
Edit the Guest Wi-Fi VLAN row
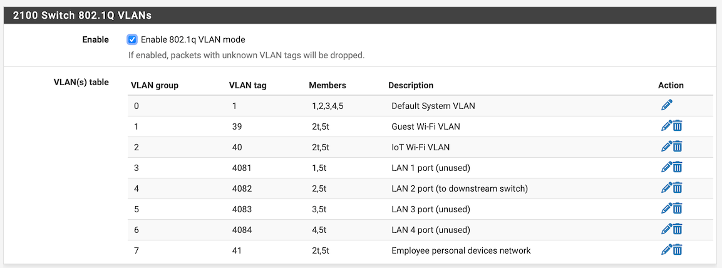tap(666, 126)
